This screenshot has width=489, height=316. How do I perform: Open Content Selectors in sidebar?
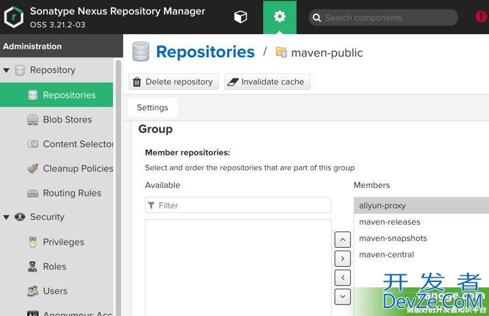[x=78, y=144]
